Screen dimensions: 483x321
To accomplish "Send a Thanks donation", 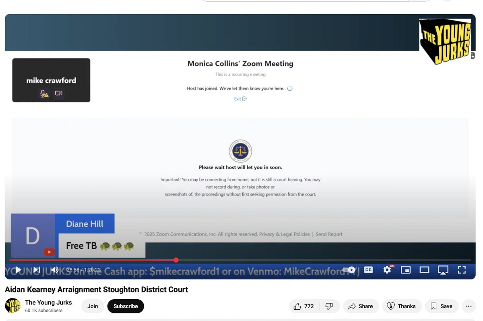I will click(x=402, y=306).
